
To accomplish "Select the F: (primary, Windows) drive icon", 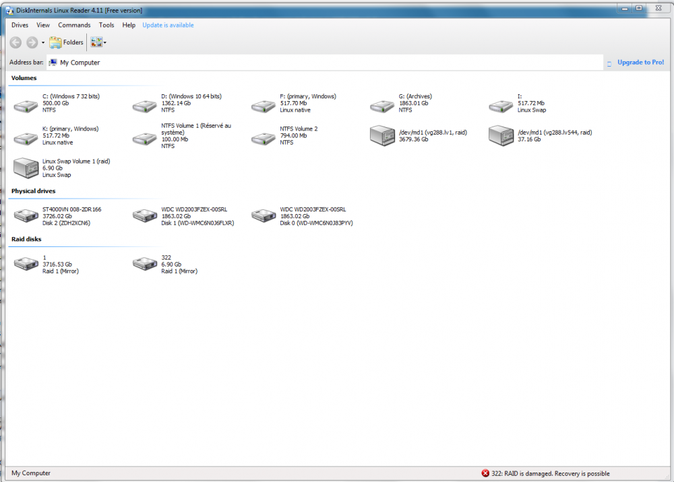I will 264,106.
